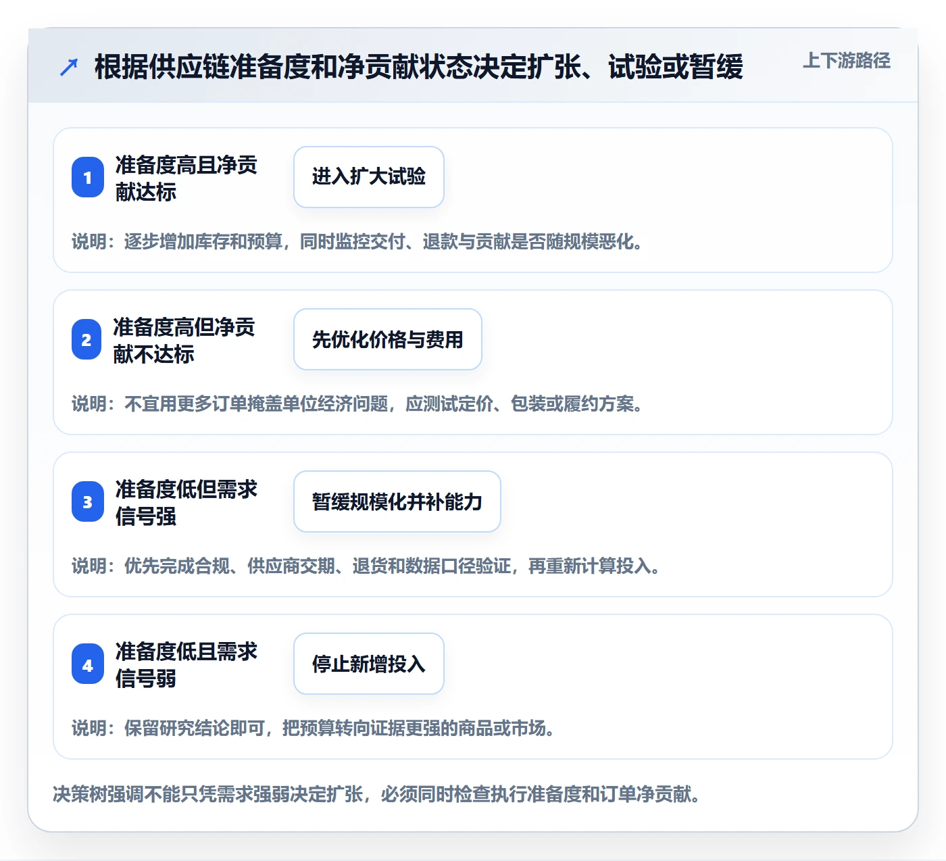Click the number 3 step badge
The width and height of the screenshot is (946, 861).
click(88, 501)
